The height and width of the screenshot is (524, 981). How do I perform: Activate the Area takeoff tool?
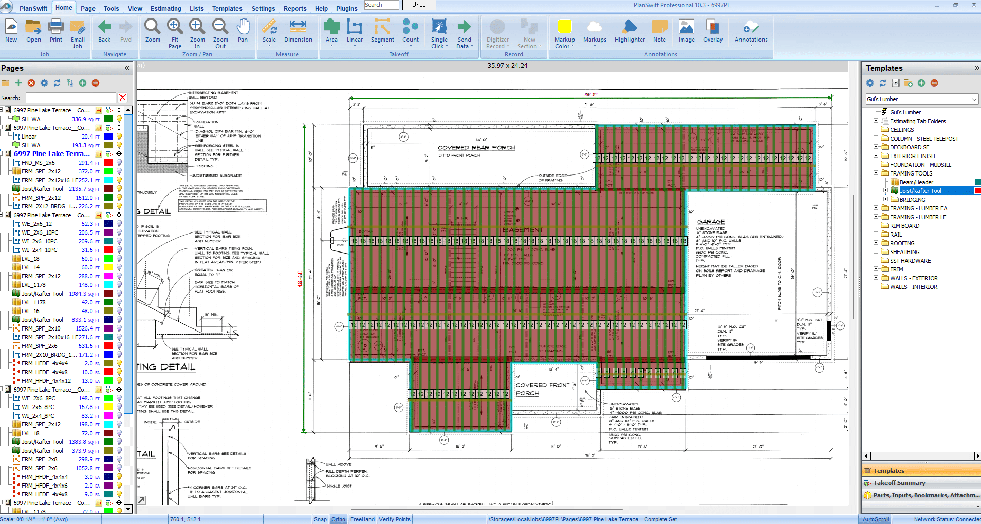tap(331, 32)
